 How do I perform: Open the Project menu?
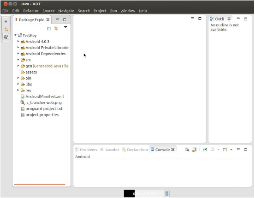pos(100,11)
